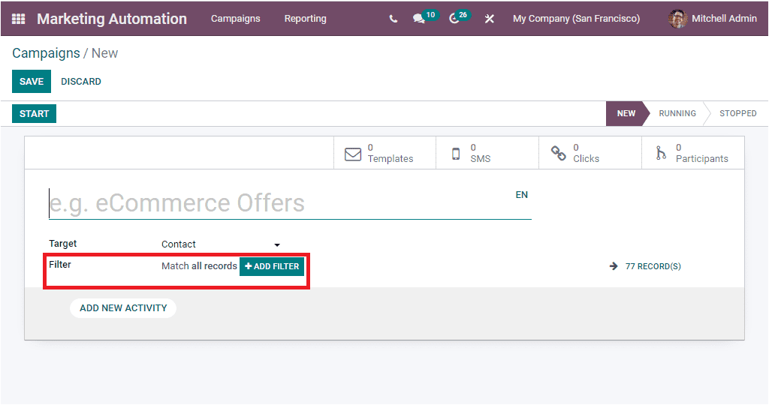
Task: Click the Target field label
Action: tap(63, 244)
